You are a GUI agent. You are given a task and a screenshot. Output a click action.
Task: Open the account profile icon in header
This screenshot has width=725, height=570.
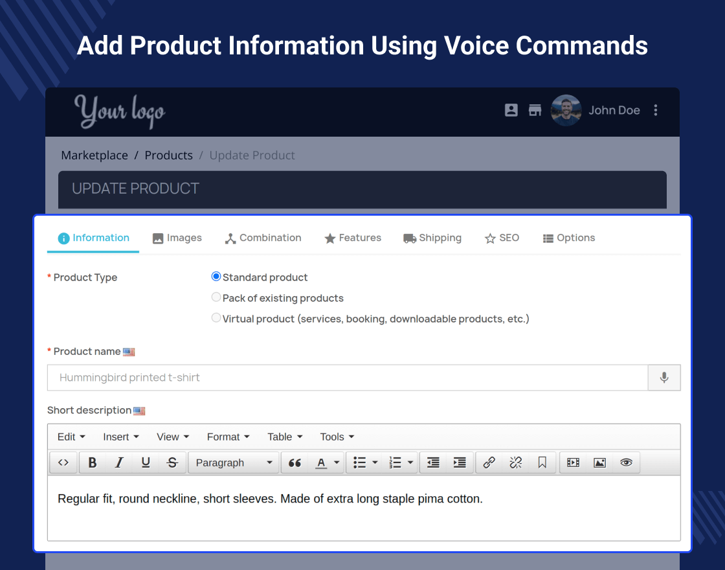click(x=511, y=110)
